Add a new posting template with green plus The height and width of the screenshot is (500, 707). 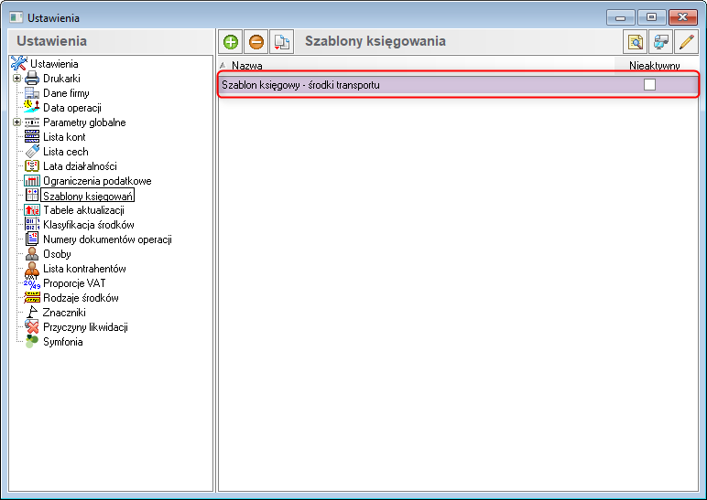click(231, 42)
